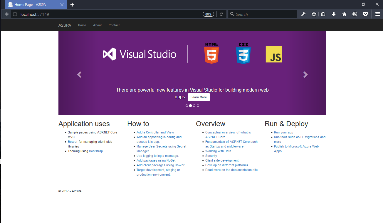
Task: Click the CSS3 logo in the banner
Action: pos(243,54)
